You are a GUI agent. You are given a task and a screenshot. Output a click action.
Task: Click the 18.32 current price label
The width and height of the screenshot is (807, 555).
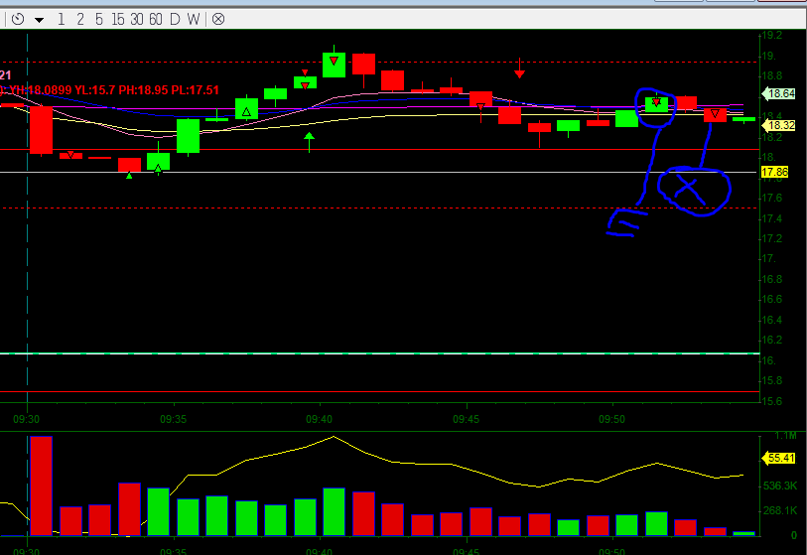781,125
